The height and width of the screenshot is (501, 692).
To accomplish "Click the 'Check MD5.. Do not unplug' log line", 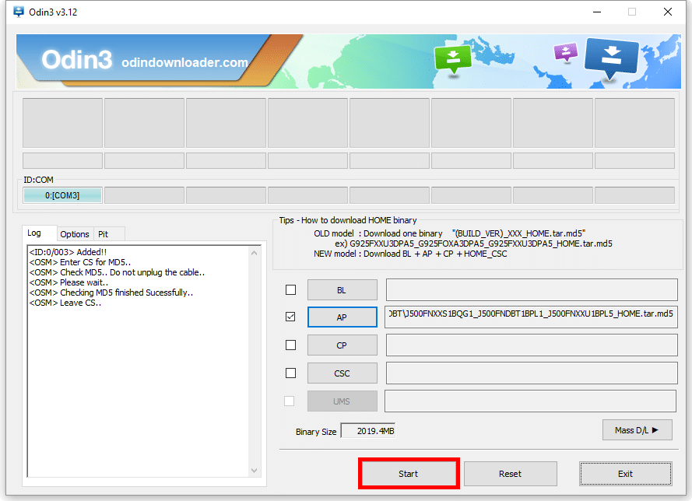I will [x=117, y=272].
